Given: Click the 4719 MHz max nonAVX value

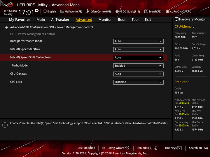Looking at the screenshot, I should point(197,107).
